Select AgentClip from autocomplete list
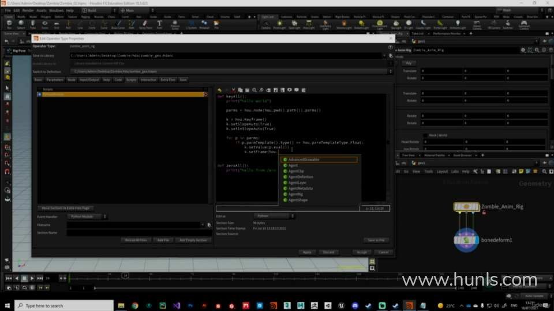The width and height of the screenshot is (554, 311). [x=319, y=172]
